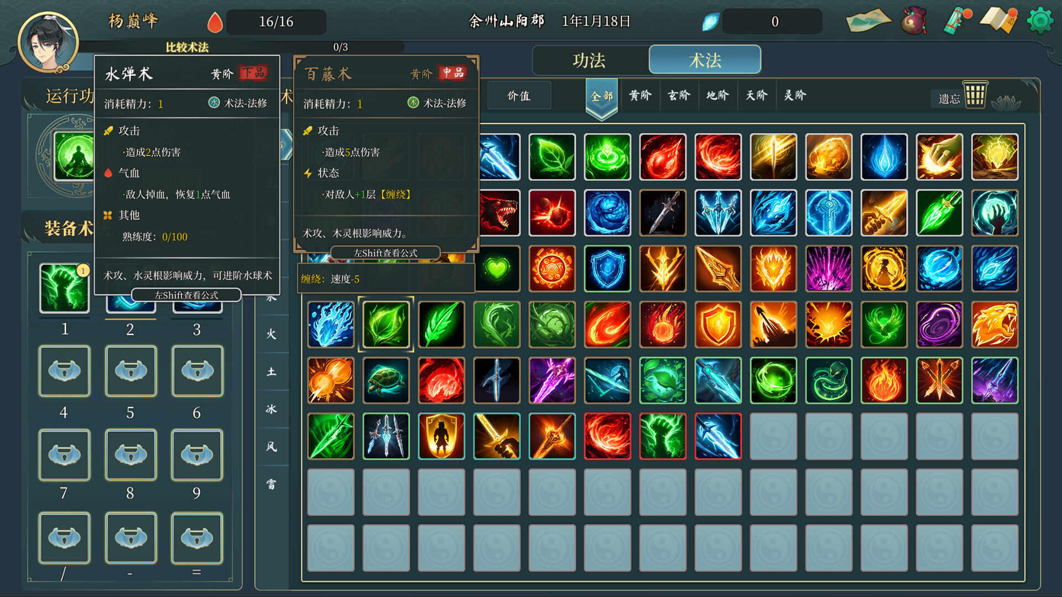Select the green snake spell icon
The height and width of the screenshot is (597, 1062).
[829, 380]
